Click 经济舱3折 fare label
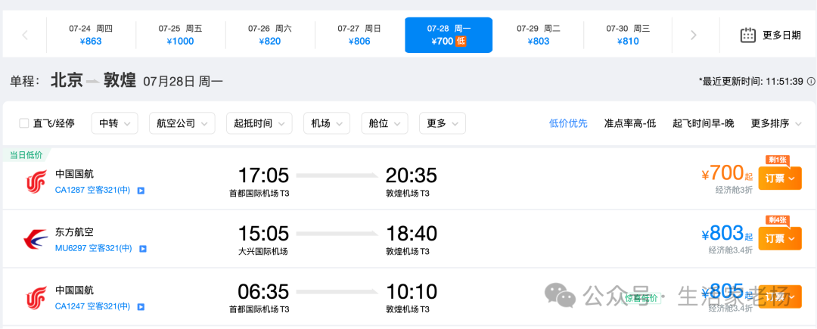This screenshot has width=817, height=329. click(x=734, y=190)
